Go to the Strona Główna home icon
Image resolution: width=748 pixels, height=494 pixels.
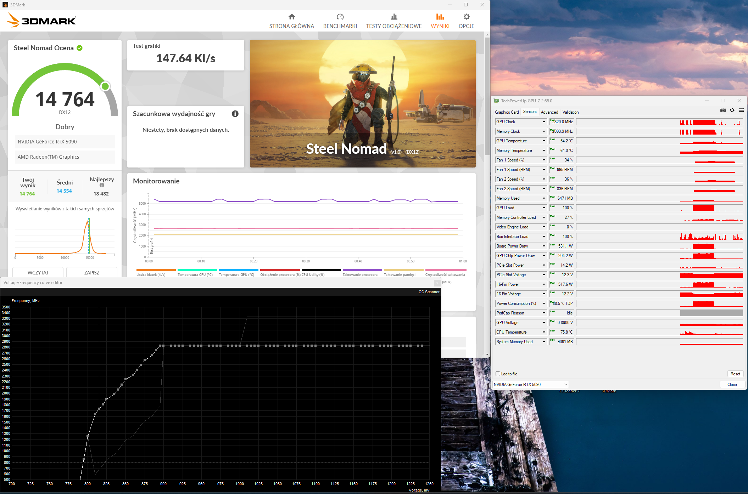(x=291, y=17)
